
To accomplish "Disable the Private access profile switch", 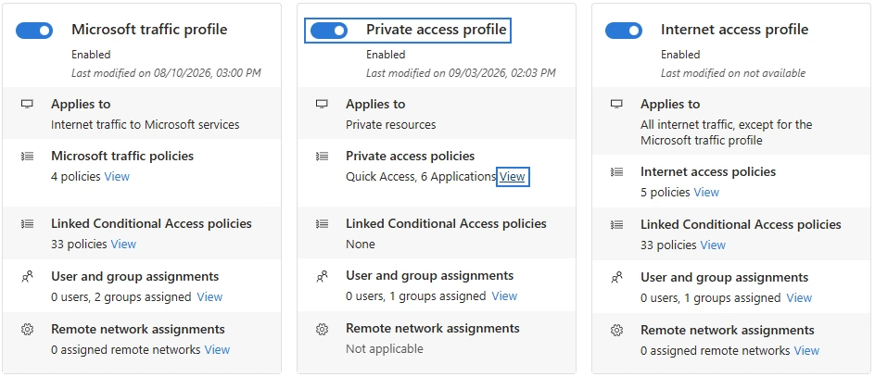I will click(329, 31).
